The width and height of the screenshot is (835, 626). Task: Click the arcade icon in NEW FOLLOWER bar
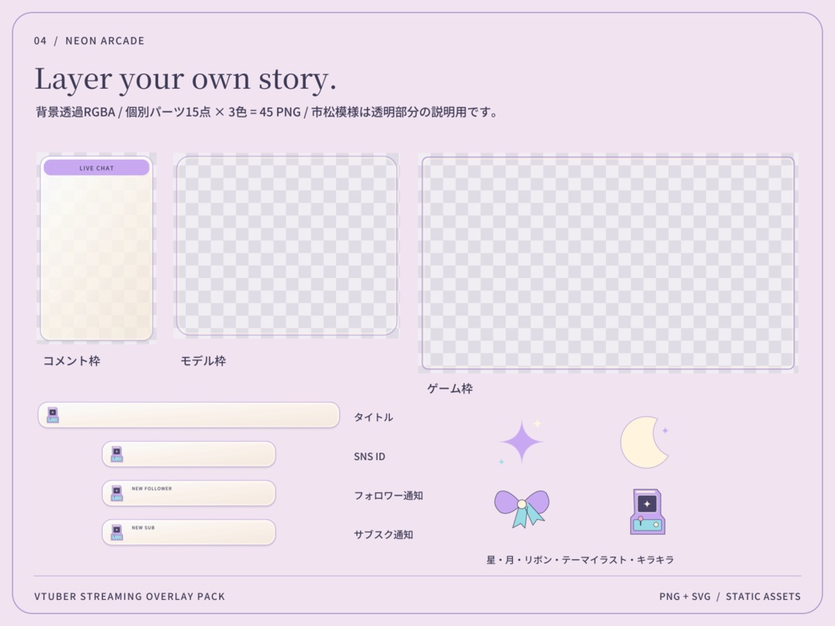[117, 493]
